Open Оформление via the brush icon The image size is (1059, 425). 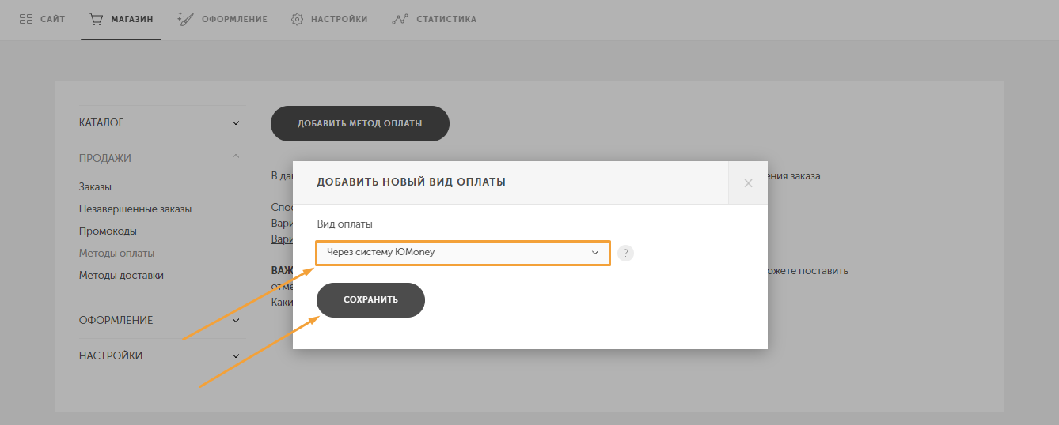click(185, 19)
